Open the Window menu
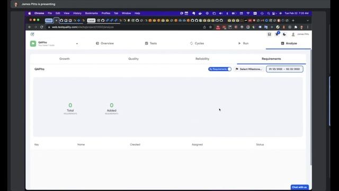Screen dimensions: 339x191 tap(126, 13)
